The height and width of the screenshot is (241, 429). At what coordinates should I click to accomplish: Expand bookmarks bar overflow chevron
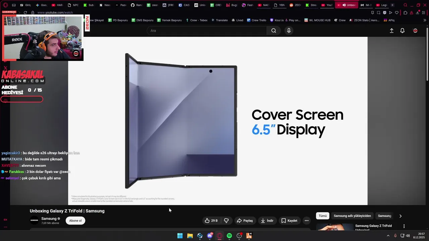(x=425, y=20)
